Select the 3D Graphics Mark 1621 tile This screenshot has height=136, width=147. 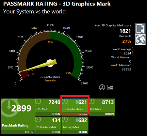tap(75, 105)
